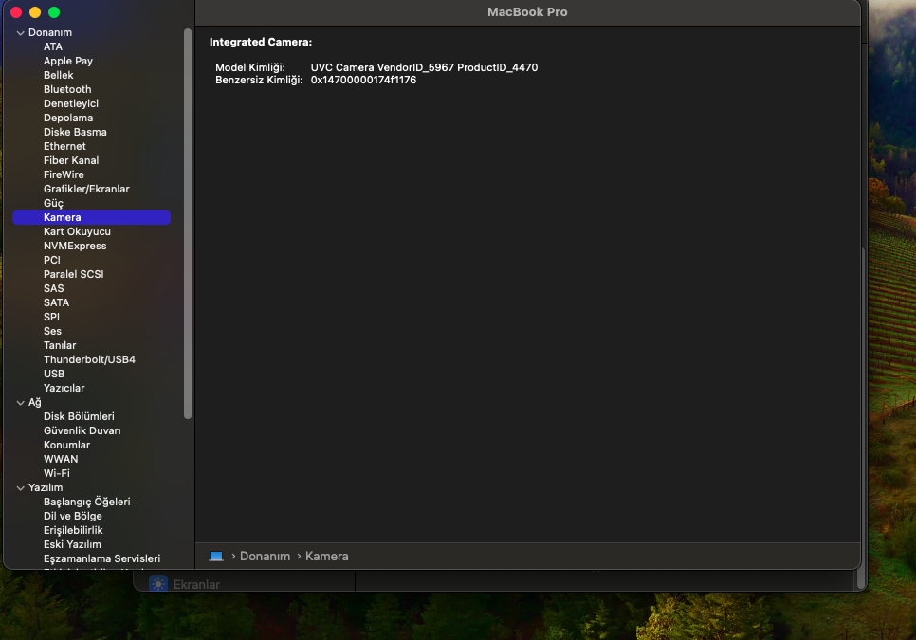
Task: Select the Integrated Camera heading
Action: click(x=260, y=42)
